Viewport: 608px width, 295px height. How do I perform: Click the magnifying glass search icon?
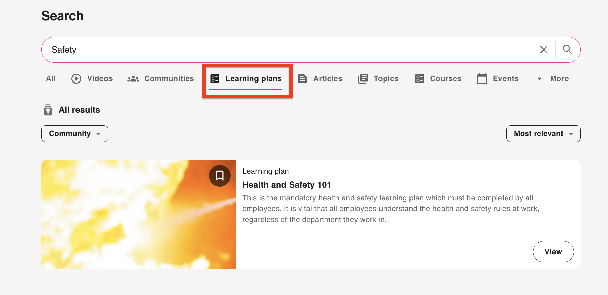567,50
